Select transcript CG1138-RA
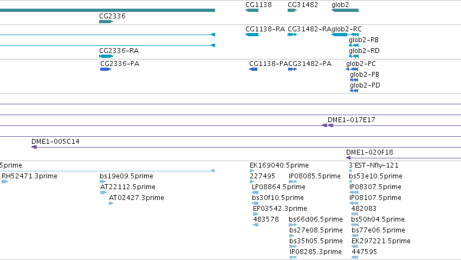 [x=252, y=35]
